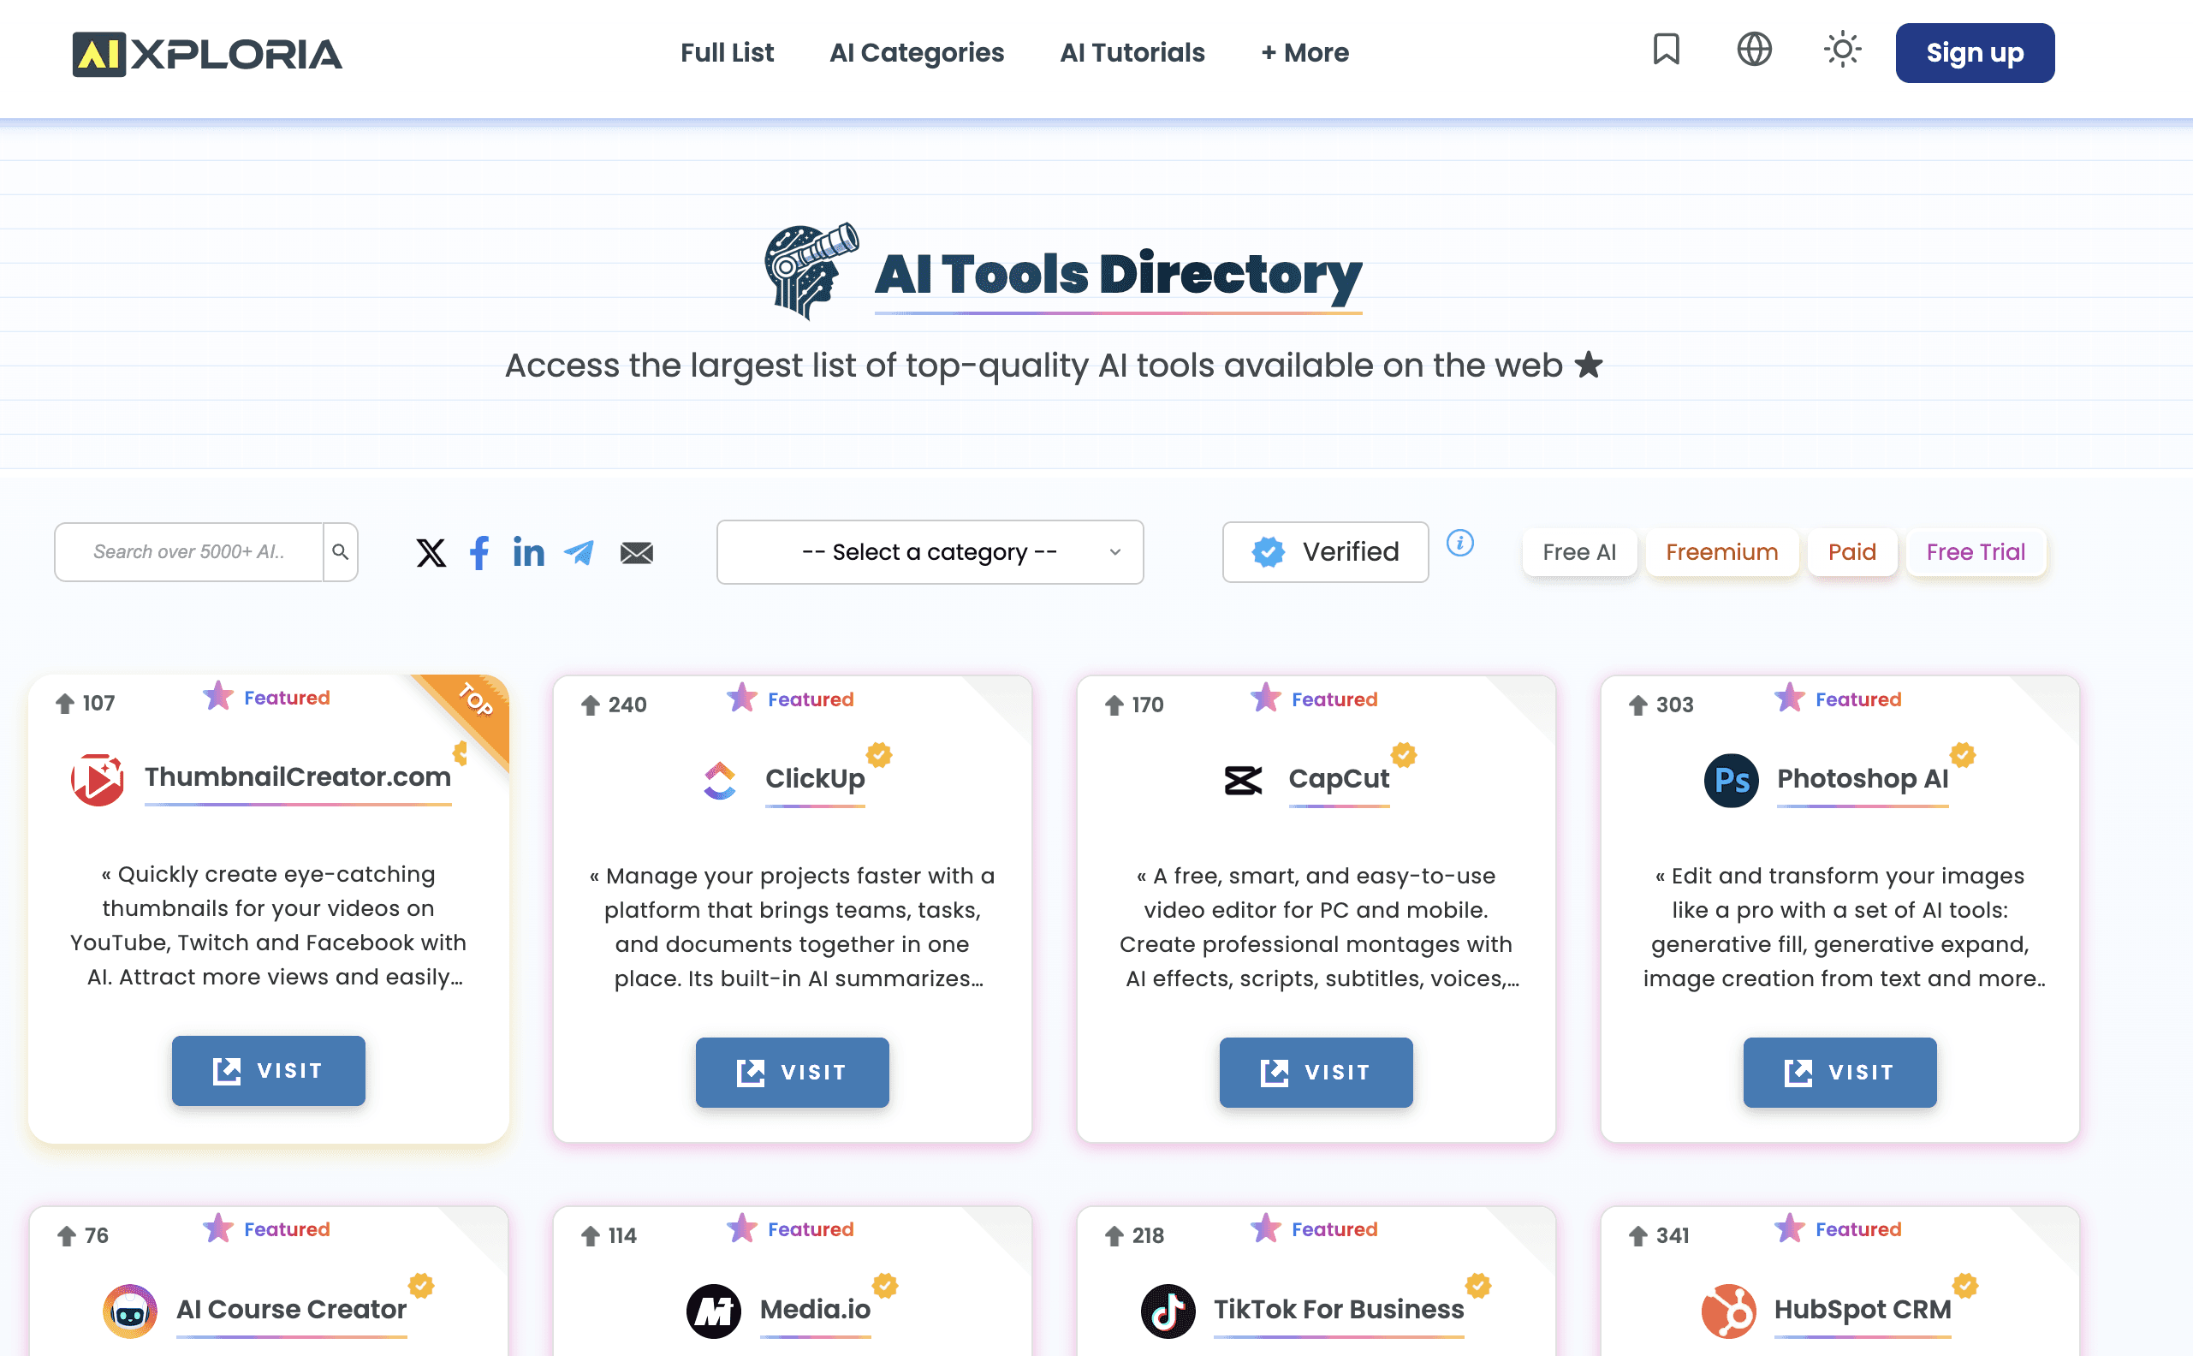
Task: Click the bookmark icon in header
Action: tap(1666, 51)
